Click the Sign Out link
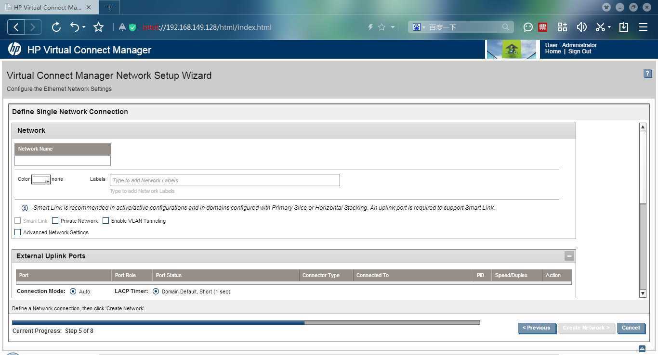The height and width of the screenshot is (355, 658). pyautogui.click(x=579, y=51)
